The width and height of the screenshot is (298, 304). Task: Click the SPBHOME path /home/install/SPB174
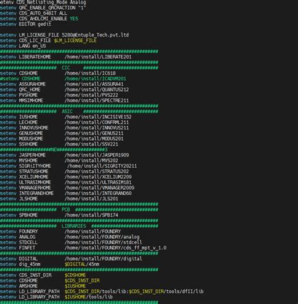[x=91, y=215]
